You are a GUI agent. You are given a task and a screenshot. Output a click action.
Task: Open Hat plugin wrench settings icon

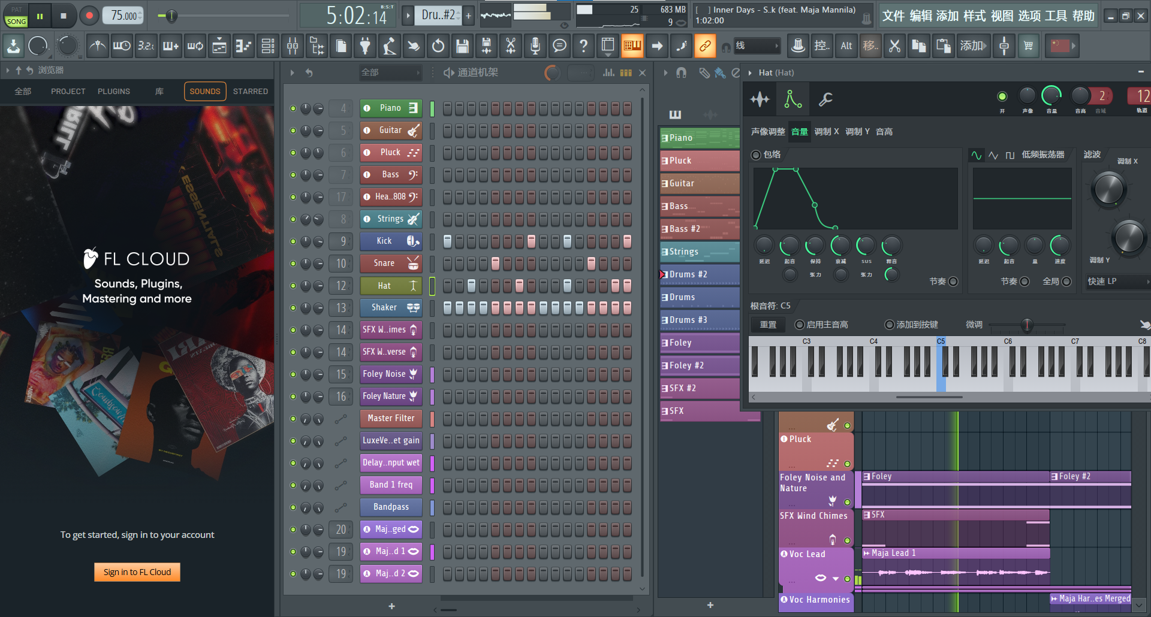click(825, 99)
